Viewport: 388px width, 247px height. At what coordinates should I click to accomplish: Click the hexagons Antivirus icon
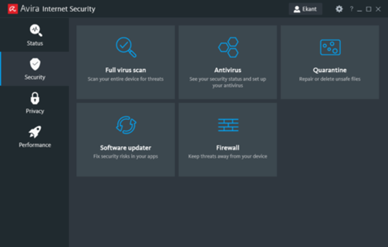(x=228, y=47)
